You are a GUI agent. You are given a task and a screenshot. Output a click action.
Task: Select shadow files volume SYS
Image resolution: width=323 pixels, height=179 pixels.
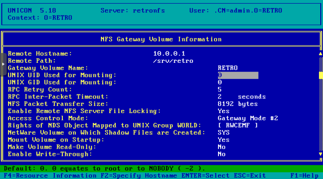(x=224, y=133)
